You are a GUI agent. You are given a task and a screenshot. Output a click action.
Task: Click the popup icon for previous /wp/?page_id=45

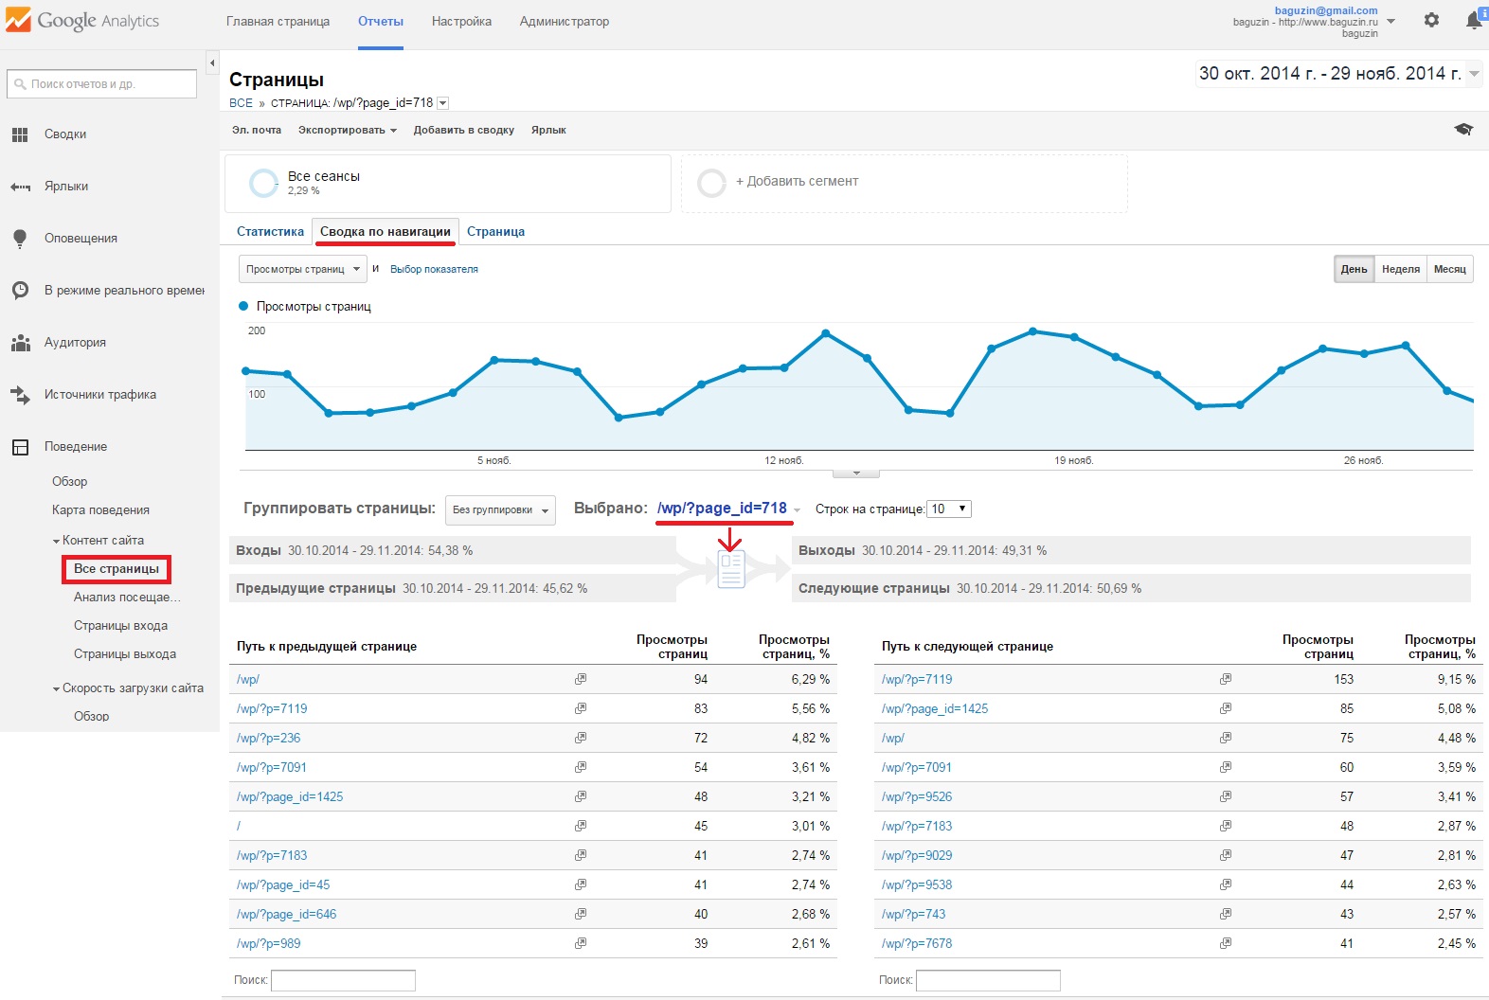[x=581, y=884]
